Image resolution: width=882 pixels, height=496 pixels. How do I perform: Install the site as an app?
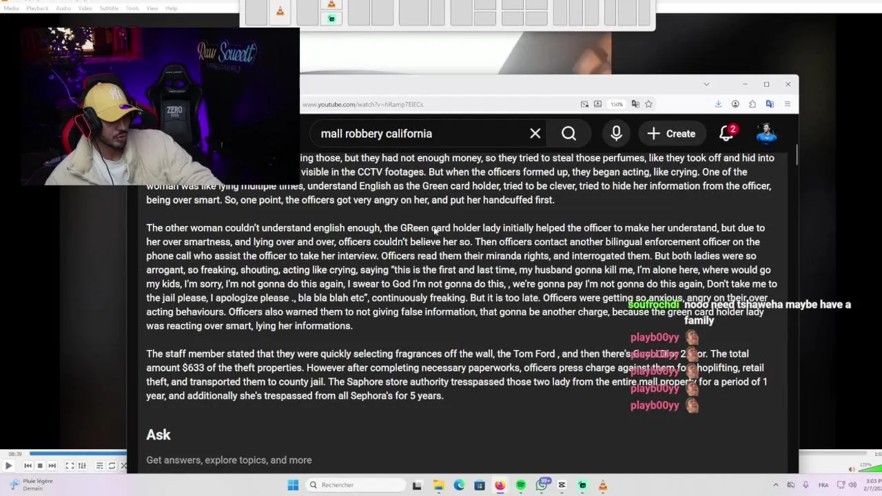[x=597, y=104]
